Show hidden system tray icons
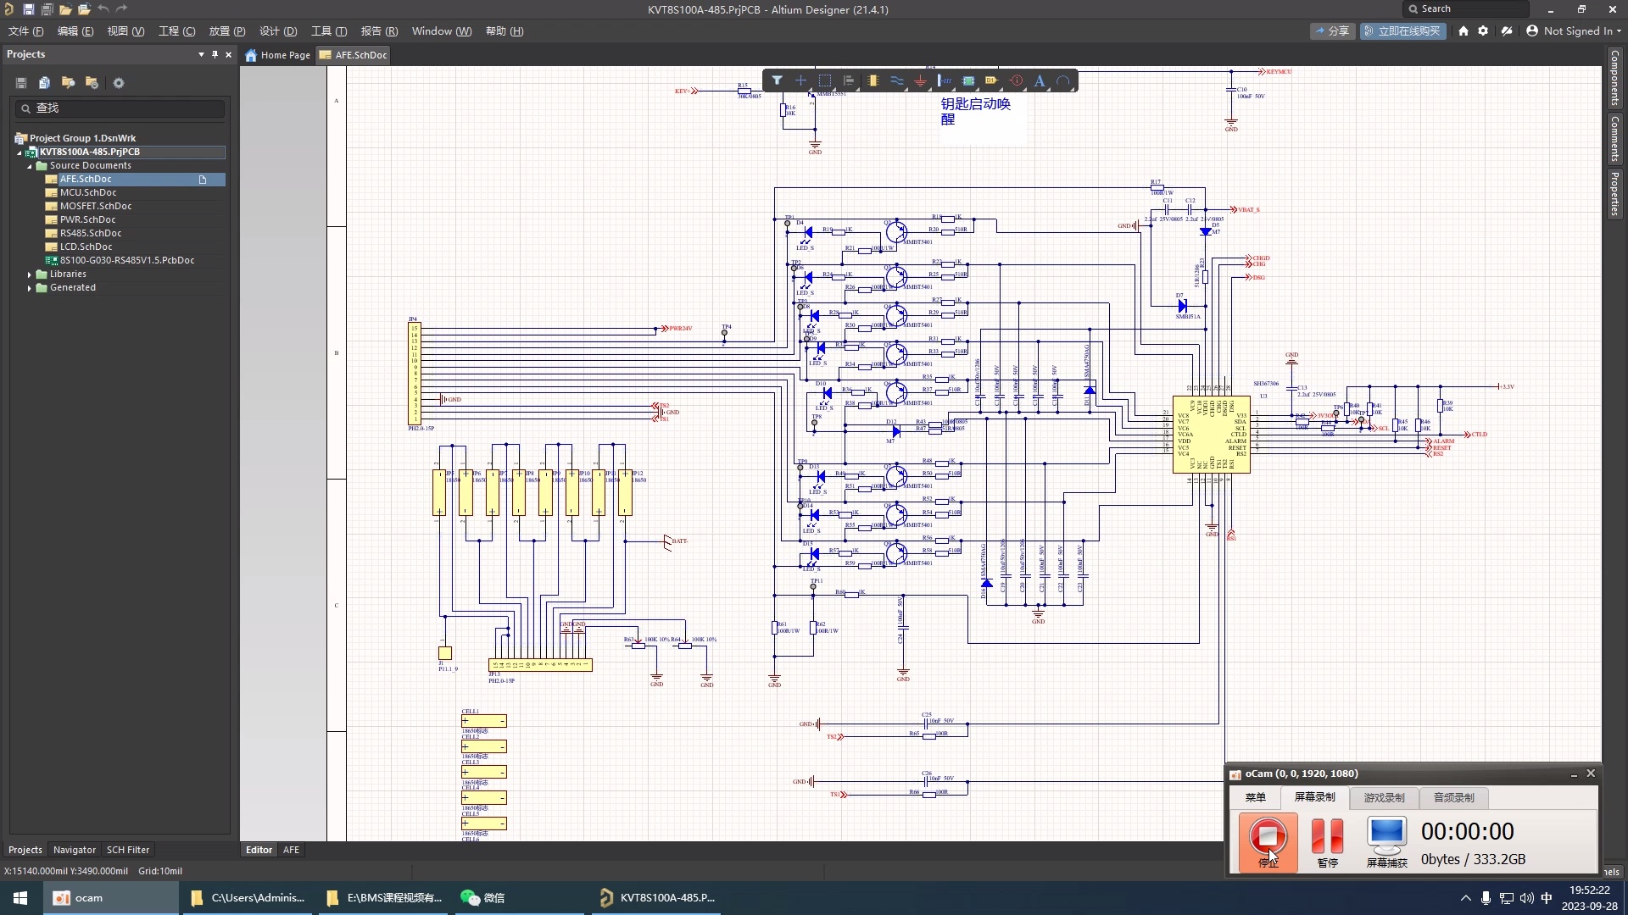 tap(1465, 898)
